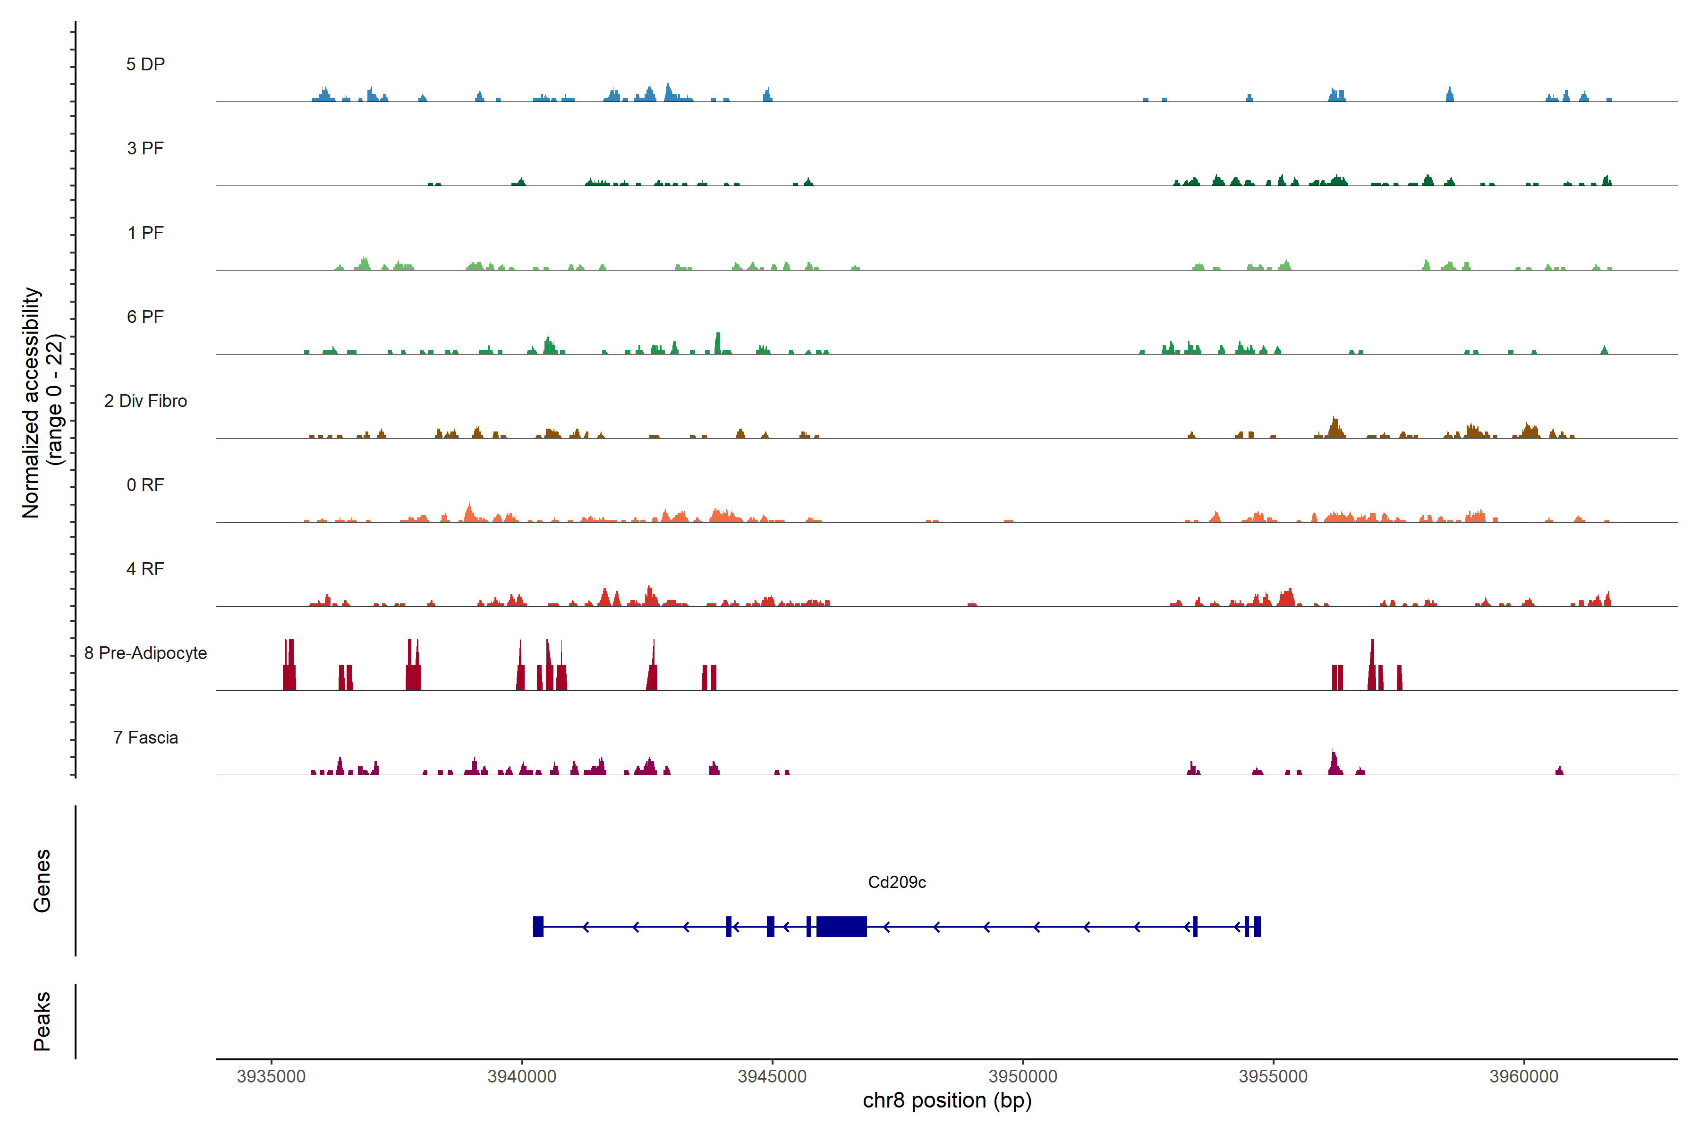Click the 5 DP track label
The height and width of the screenshot is (1133, 1700).
pyautogui.click(x=145, y=64)
